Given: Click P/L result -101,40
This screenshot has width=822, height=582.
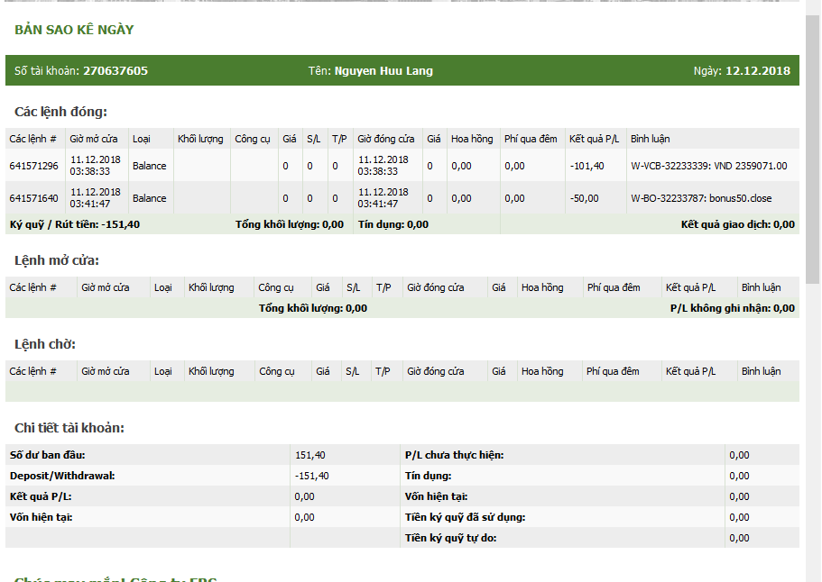Looking at the screenshot, I should [586, 166].
